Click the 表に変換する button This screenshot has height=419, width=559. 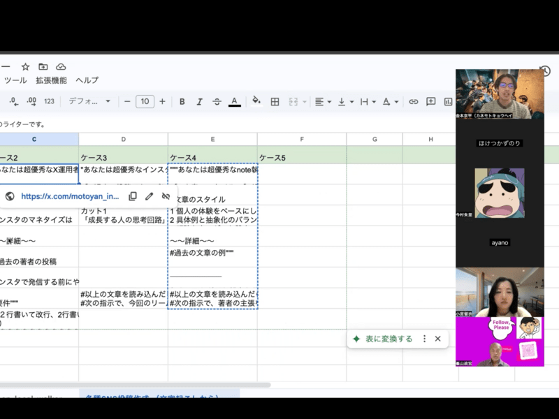tap(390, 339)
